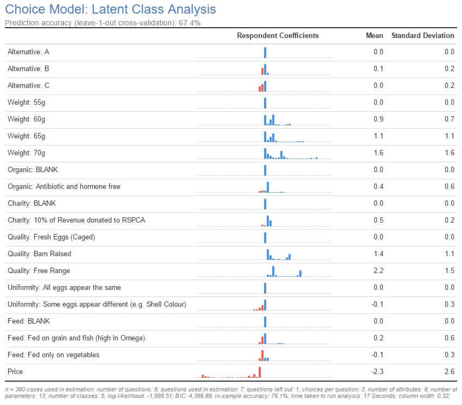Click the Feed: Fed only on vegetables label
Screen dimensions: 462x405
[53, 355]
